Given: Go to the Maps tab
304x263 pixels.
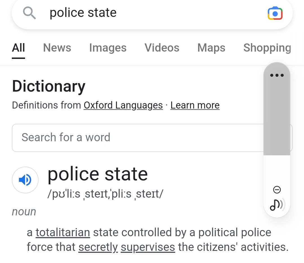Looking at the screenshot, I should [211, 48].
